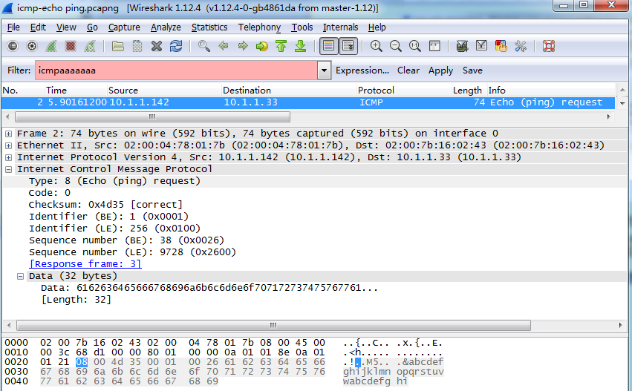Open the File menu
Image resolution: width=632 pixels, height=391 pixels.
(x=13, y=27)
